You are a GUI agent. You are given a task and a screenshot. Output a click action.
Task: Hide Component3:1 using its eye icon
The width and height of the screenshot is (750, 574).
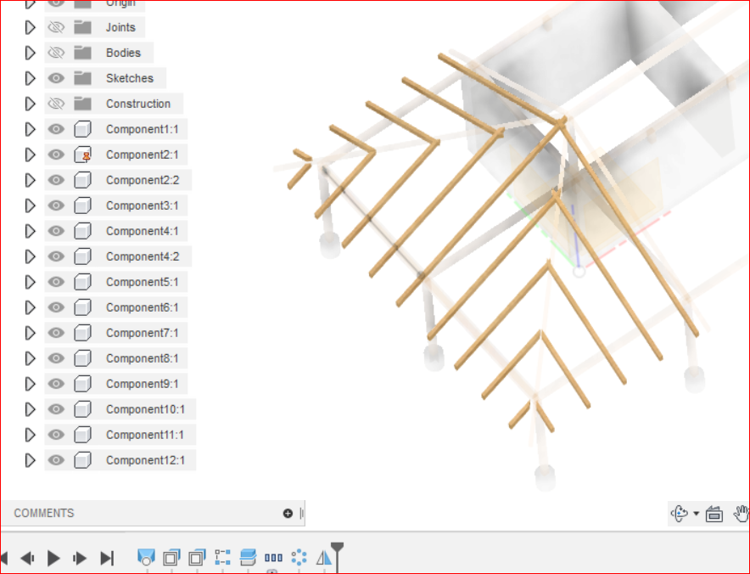56,205
